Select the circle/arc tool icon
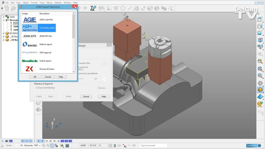 pyautogui.click(x=123, y=8)
